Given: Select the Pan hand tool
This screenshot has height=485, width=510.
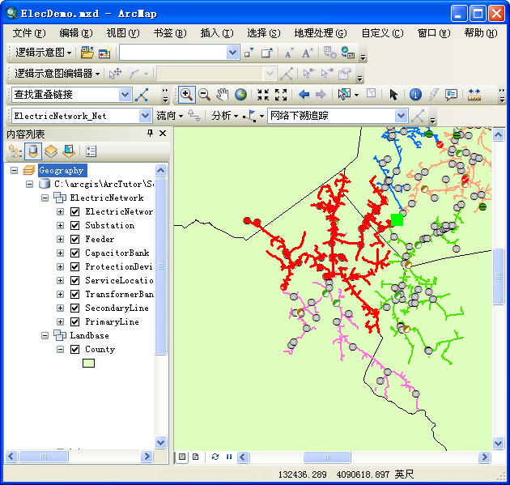Looking at the screenshot, I should 223,95.
